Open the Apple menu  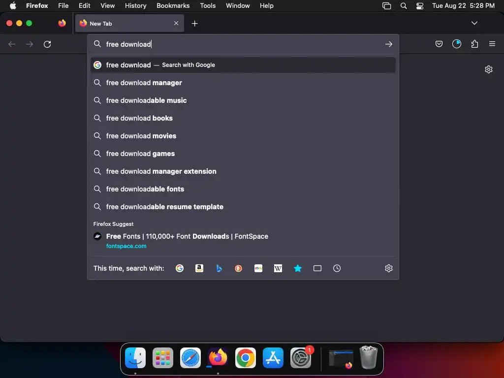point(13,5)
